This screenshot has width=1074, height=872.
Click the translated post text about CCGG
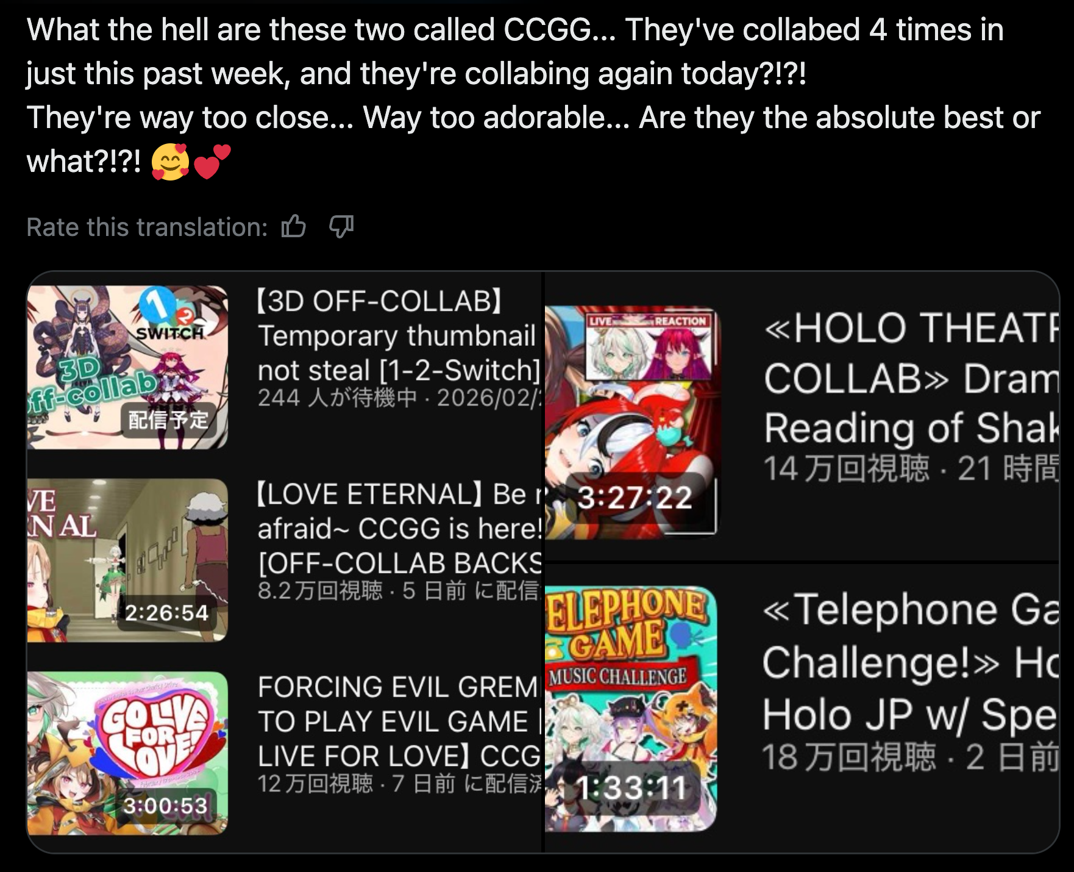tap(534, 96)
